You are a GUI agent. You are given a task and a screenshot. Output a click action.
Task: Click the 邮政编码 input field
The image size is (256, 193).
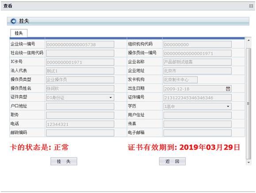[80, 133]
